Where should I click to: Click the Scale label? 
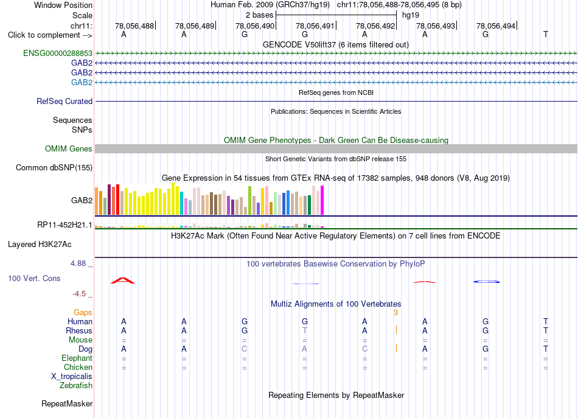(x=82, y=15)
